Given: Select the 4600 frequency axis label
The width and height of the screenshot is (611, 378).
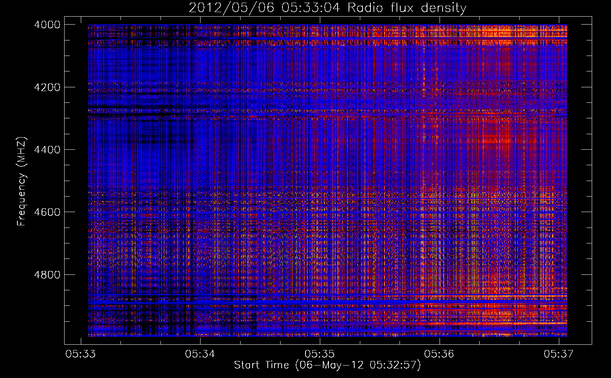Looking at the screenshot, I should [47, 212].
